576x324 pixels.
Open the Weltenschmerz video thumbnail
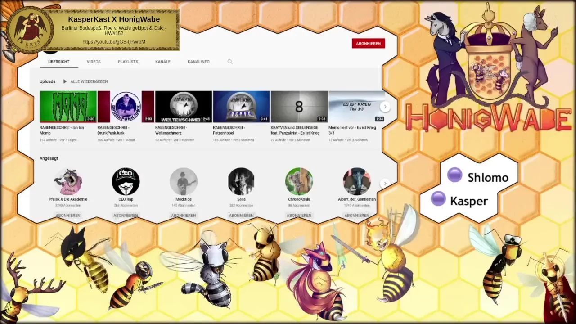pos(183,107)
